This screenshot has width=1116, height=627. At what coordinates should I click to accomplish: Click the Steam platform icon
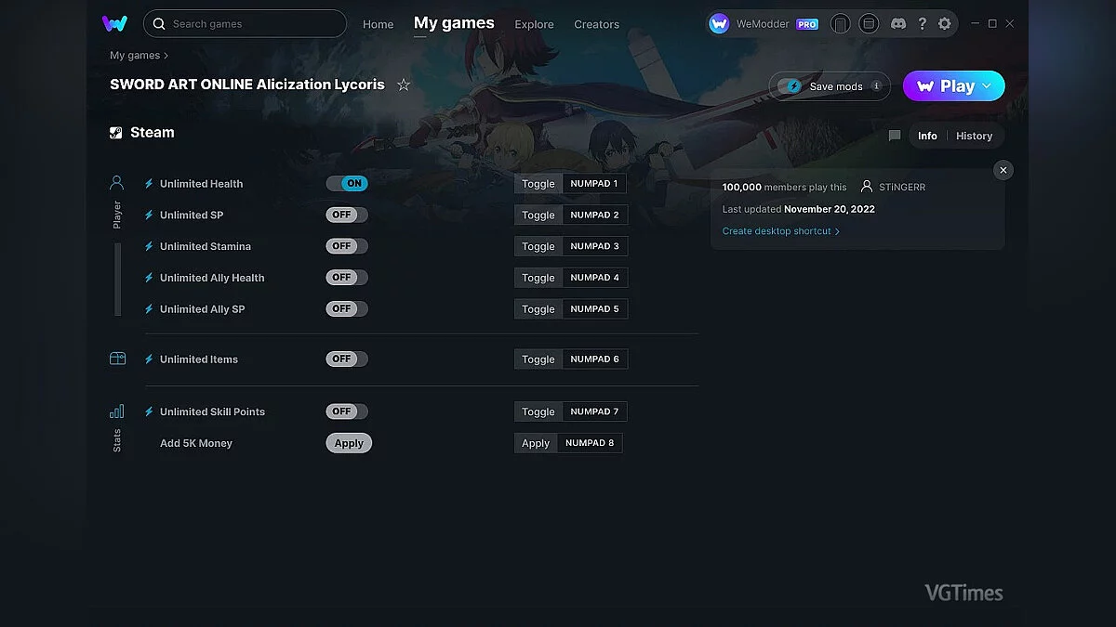(x=116, y=133)
